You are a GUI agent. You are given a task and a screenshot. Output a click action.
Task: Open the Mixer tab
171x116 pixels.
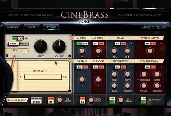point(32,27)
